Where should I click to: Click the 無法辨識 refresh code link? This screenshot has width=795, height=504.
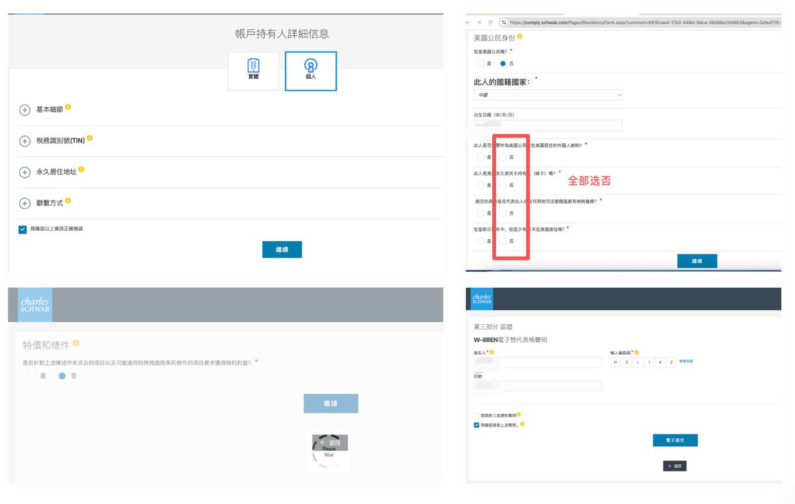tap(687, 361)
